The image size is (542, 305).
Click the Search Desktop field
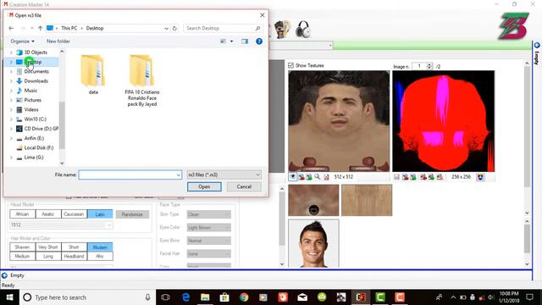[x=223, y=28]
